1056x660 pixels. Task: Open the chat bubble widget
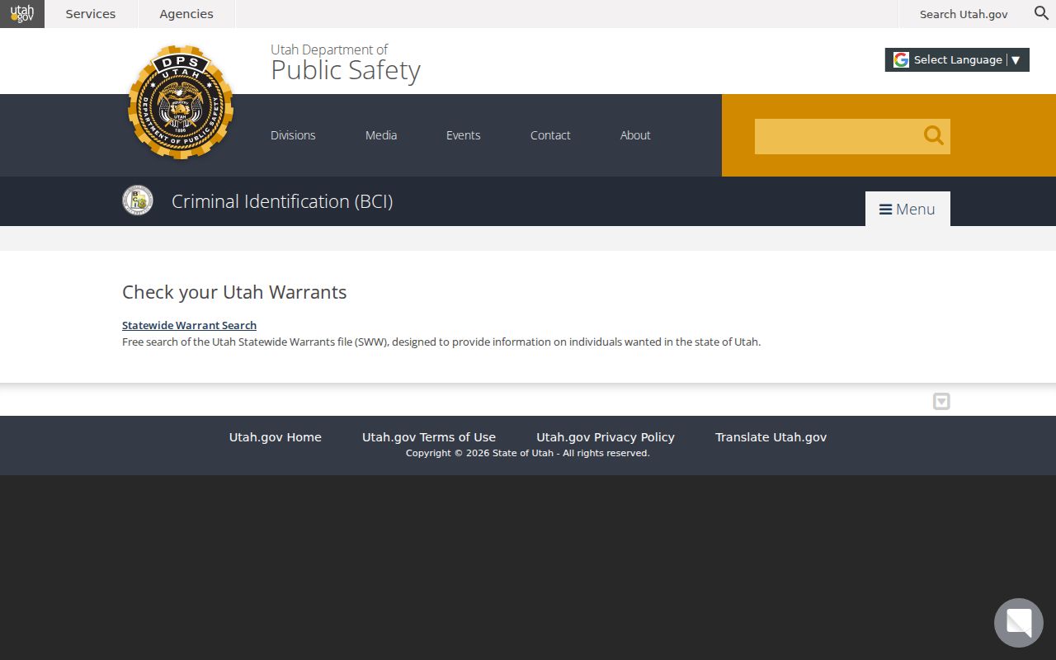pos(1019,623)
